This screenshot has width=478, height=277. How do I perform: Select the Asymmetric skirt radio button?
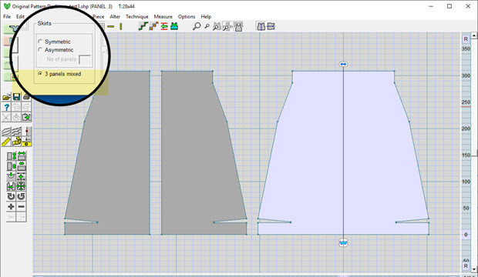click(40, 49)
